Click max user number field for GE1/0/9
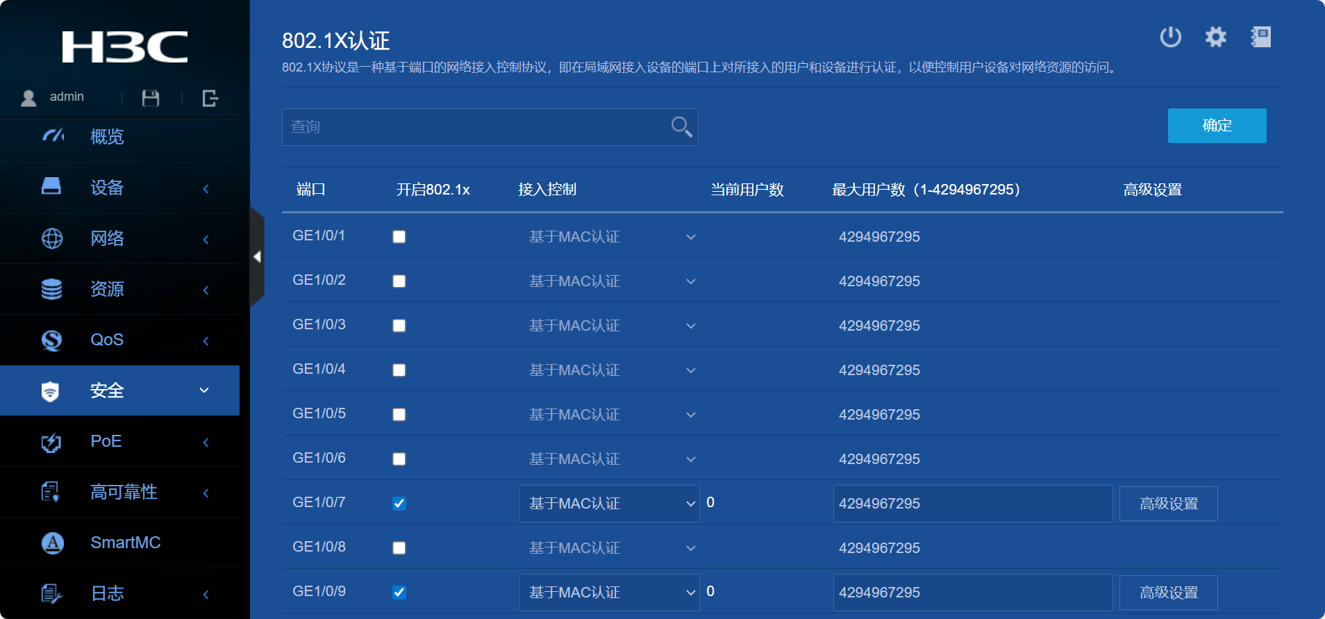This screenshot has width=1325, height=619. pyautogui.click(x=972, y=593)
